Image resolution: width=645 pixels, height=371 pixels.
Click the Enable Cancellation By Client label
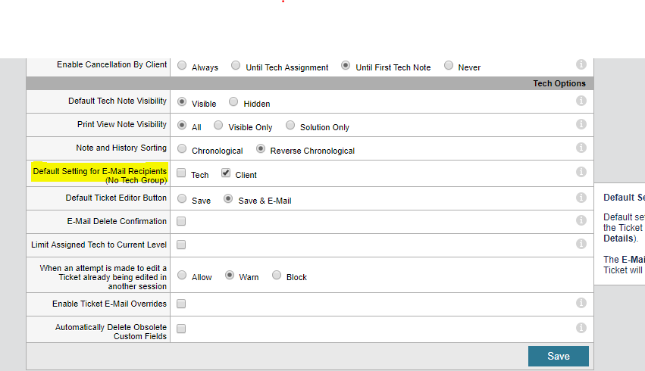(x=112, y=64)
